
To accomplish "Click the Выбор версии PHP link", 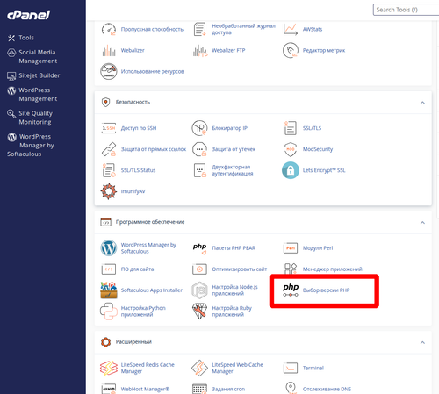I will click(326, 290).
